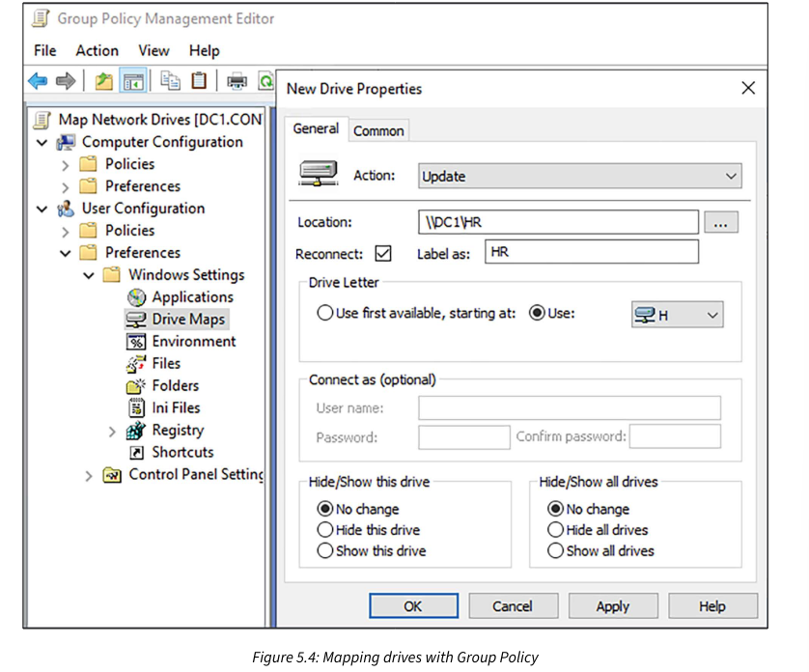The width and height of the screenshot is (809, 672).
Task: Expand Policies under Computer Configuration
Action: point(65,165)
